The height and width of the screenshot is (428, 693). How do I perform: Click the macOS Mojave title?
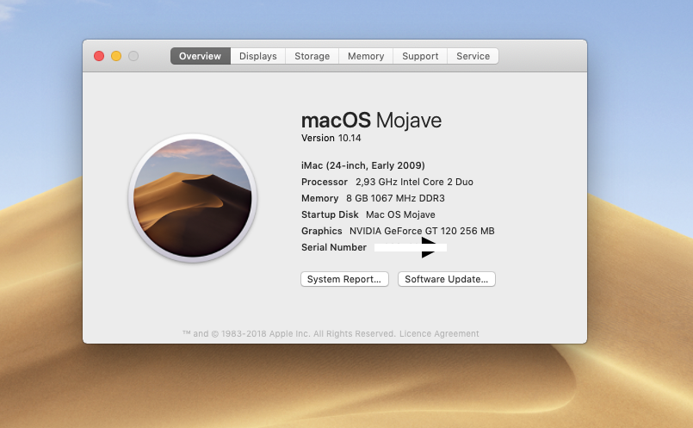(x=371, y=121)
